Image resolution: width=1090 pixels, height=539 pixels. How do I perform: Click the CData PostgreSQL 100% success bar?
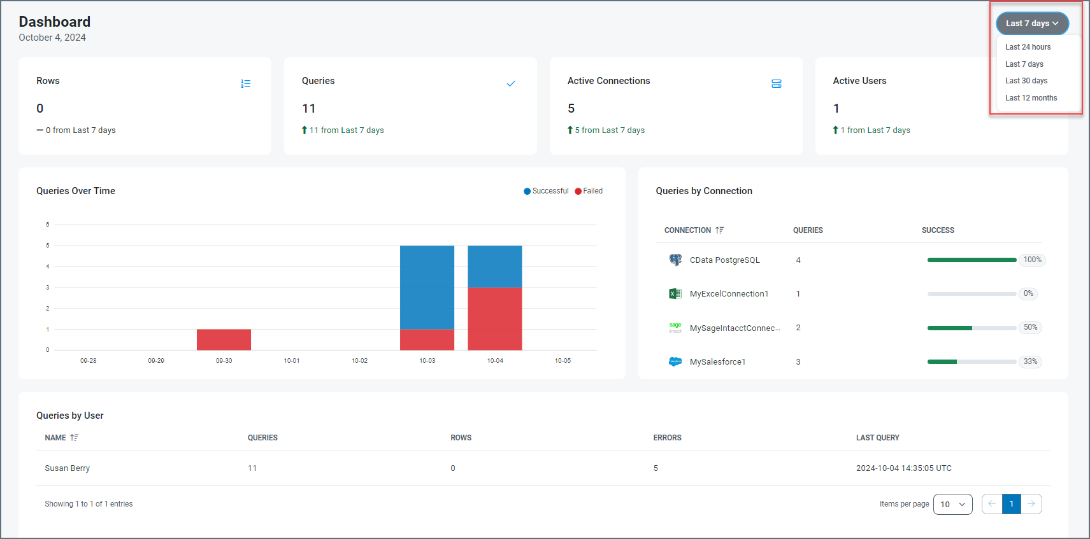(x=972, y=260)
